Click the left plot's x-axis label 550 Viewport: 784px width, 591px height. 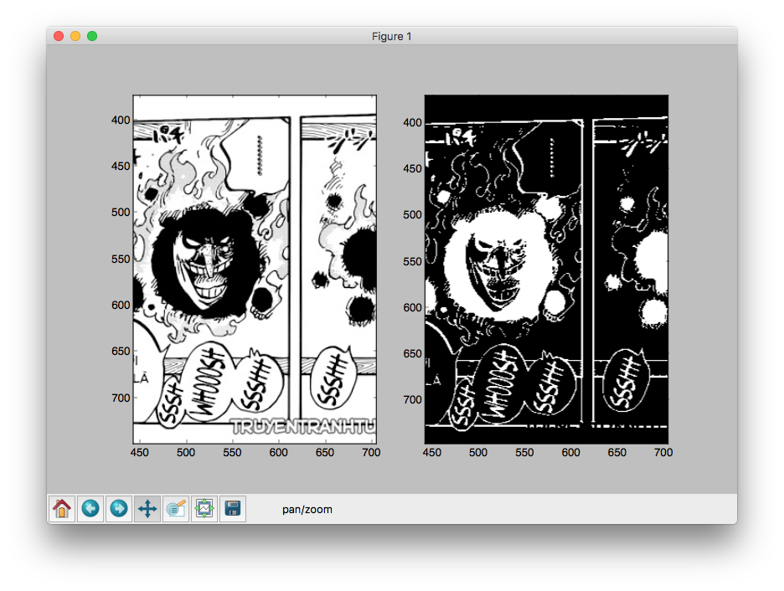(232, 453)
